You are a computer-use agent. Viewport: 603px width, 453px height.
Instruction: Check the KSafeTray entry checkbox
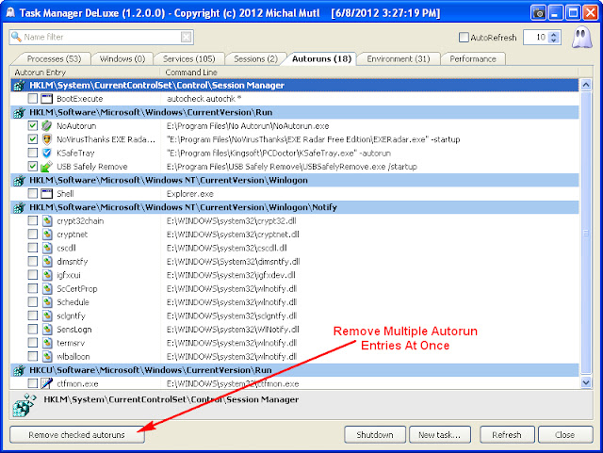click(33, 154)
